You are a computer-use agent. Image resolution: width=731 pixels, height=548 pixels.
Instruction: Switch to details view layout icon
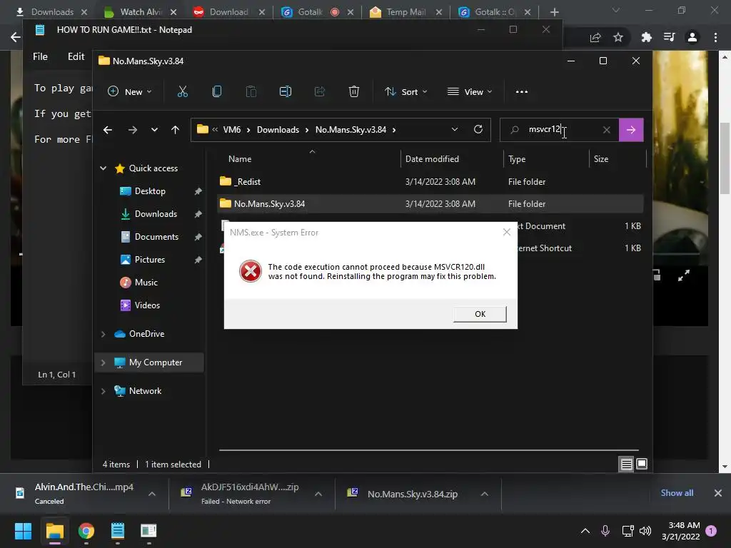(626, 464)
